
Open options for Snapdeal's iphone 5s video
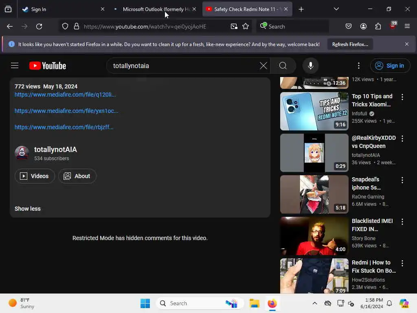coord(402,180)
